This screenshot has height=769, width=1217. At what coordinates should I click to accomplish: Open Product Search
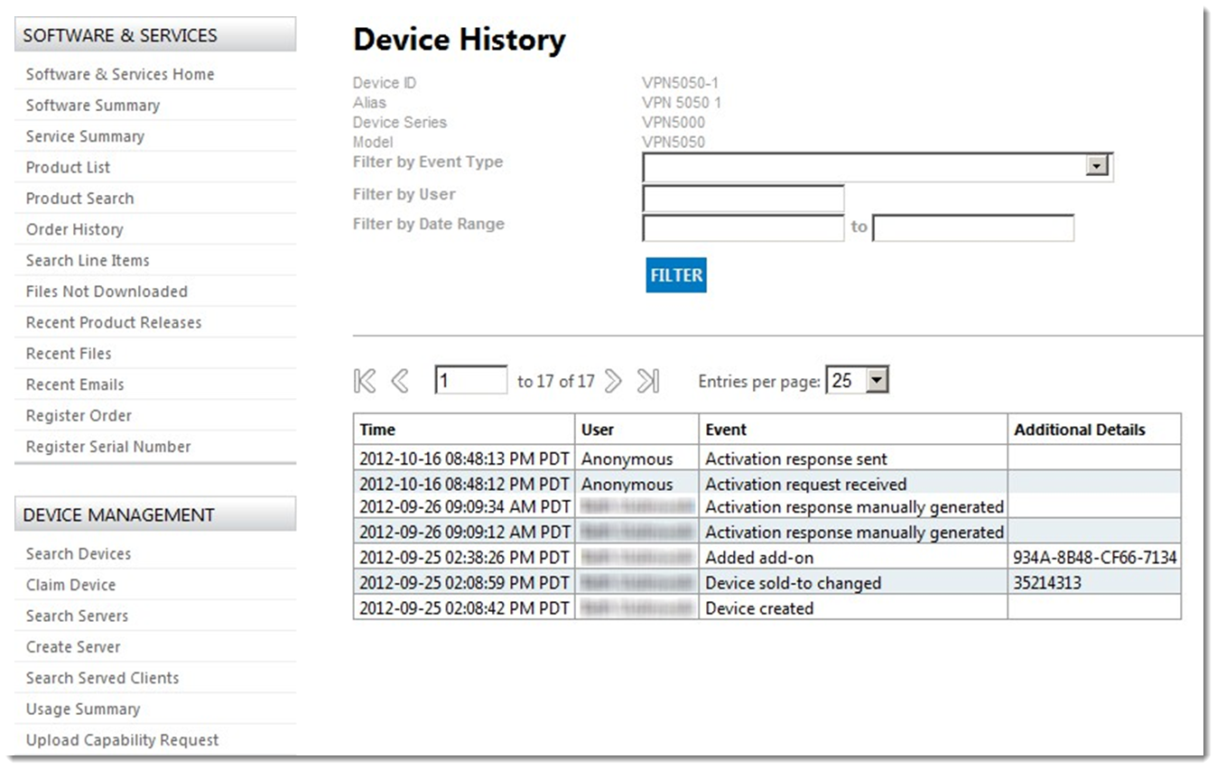pos(79,198)
